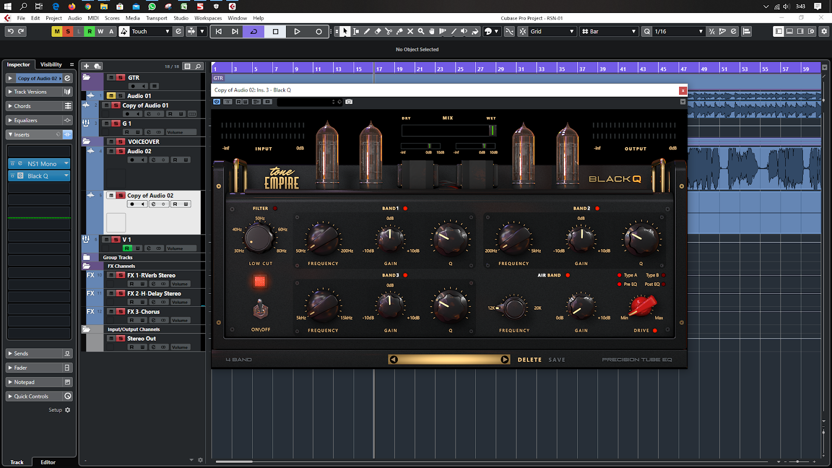Open the automation mode Touch dropdown
This screenshot has width=832, height=468.
(150, 31)
